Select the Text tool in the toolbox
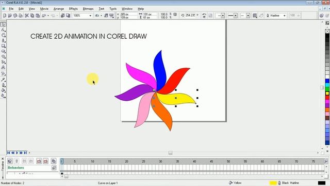 pos(3,68)
